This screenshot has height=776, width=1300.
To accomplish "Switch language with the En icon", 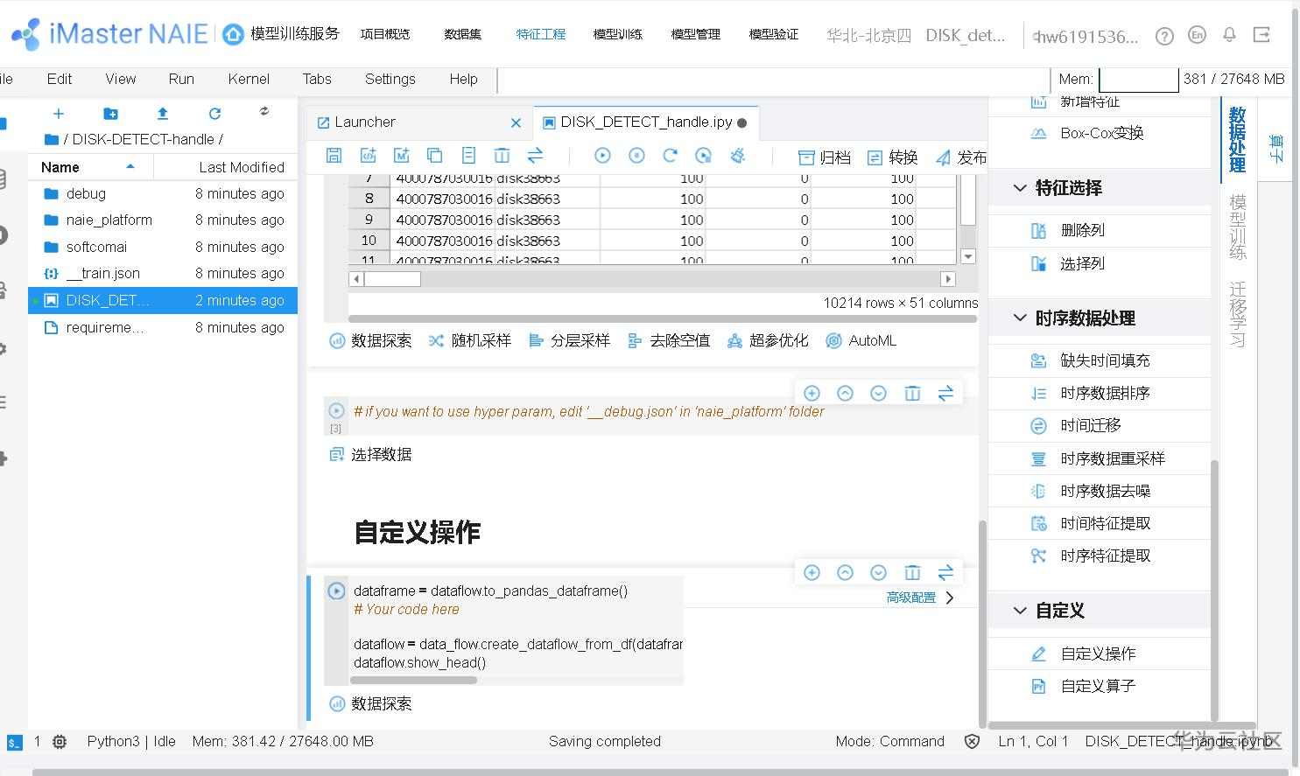I will click(1197, 35).
